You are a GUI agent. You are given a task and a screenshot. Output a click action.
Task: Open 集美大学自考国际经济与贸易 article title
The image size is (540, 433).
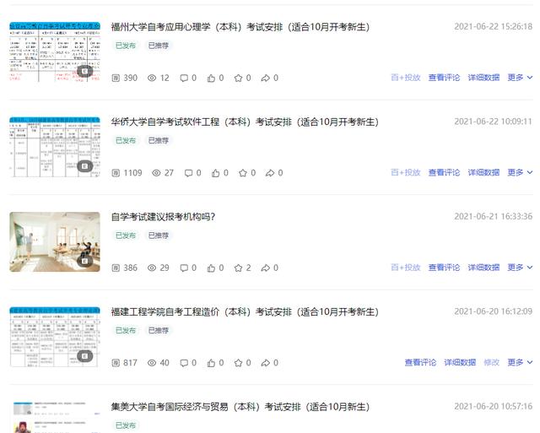tap(240, 407)
